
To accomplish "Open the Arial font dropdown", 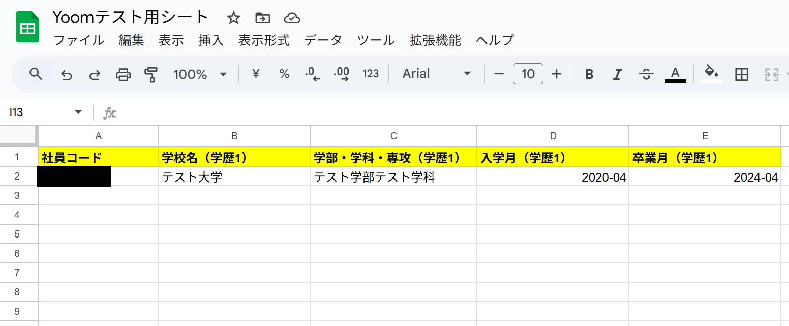I will pos(437,74).
